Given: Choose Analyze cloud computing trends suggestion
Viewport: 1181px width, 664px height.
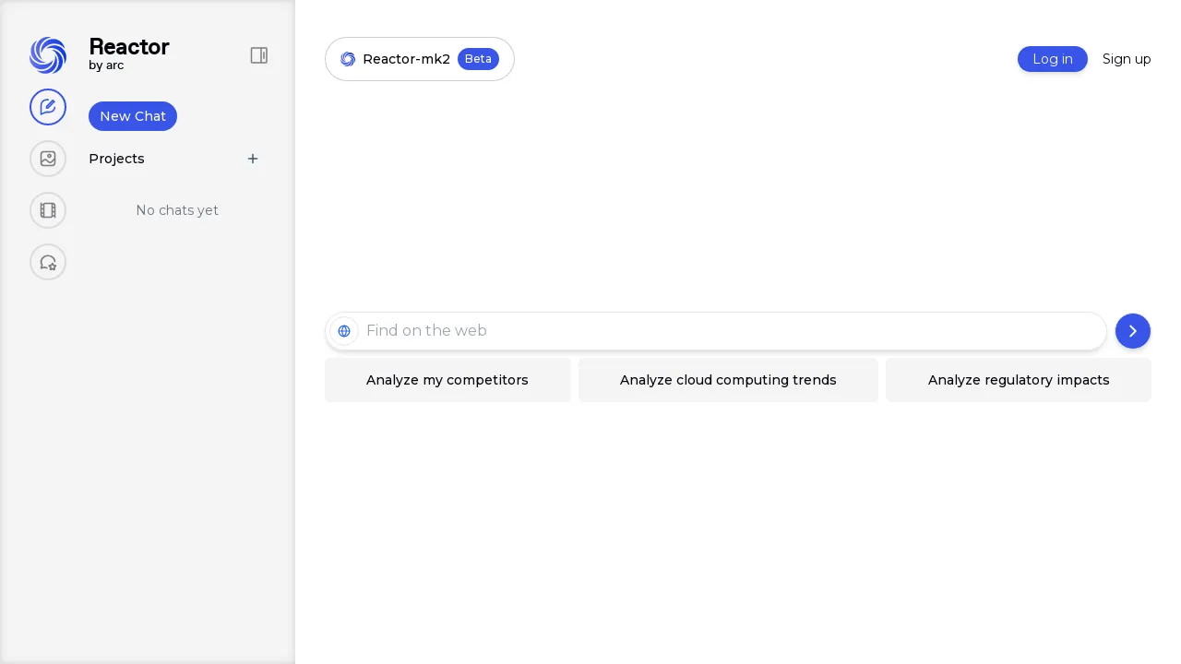Looking at the screenshot, I should [x=728, y=380].
